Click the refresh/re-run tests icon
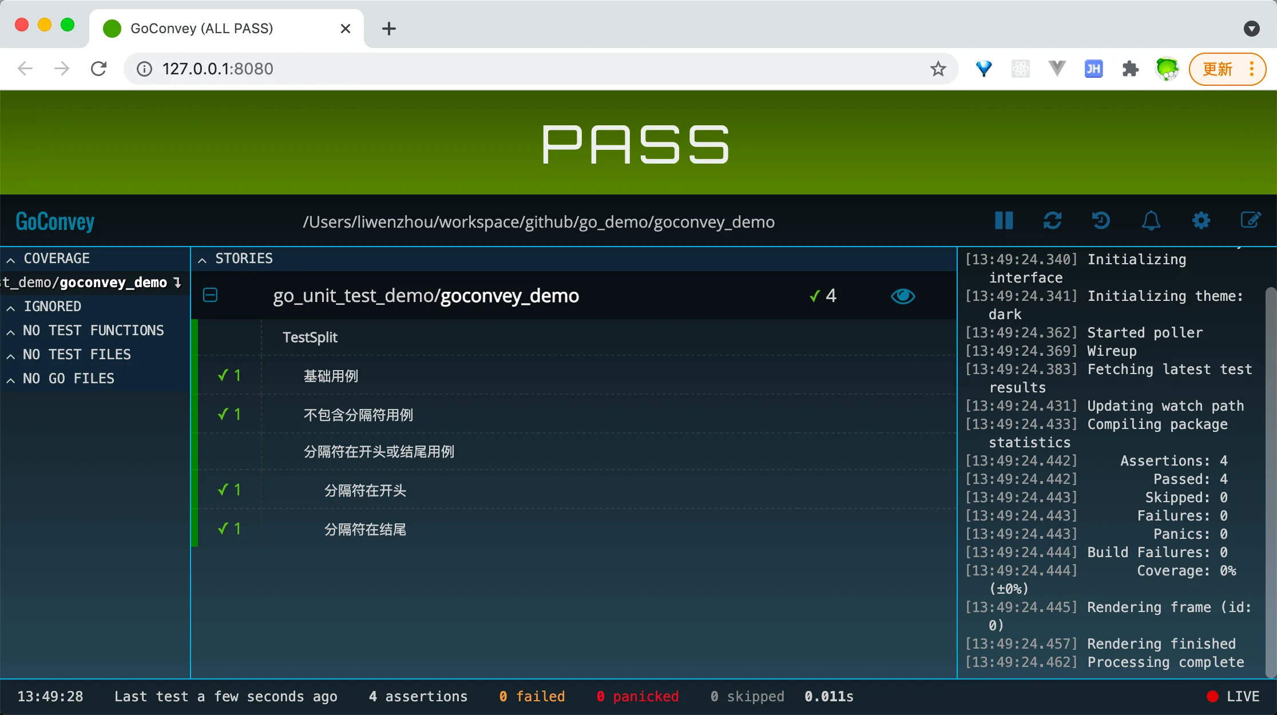This screenshot has width=1277, height=715. click(x=1052, y=221)
